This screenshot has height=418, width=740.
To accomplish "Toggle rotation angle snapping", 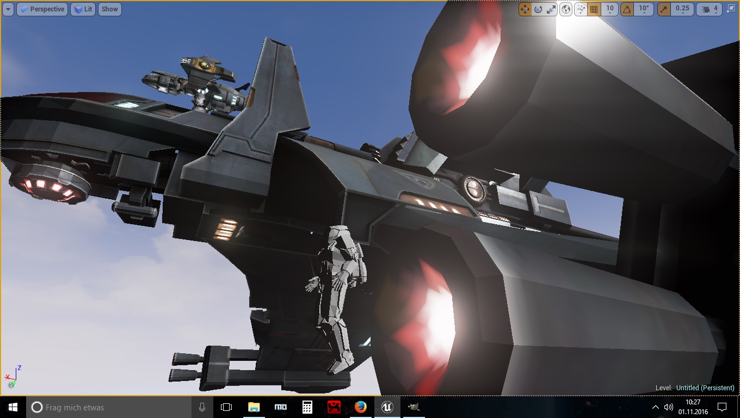I will [x=627, y=9].
